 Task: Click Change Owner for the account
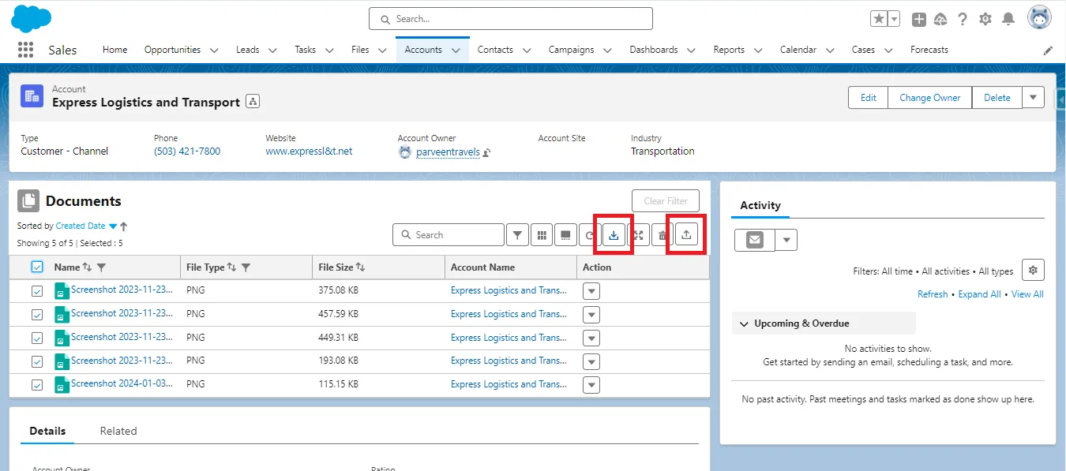tap(929, 97)
